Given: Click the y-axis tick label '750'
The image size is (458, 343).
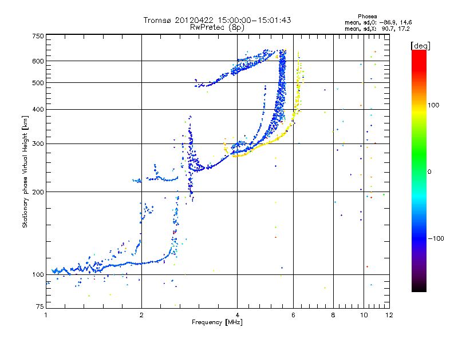Looking at the screenshot, I should (38, 36).
